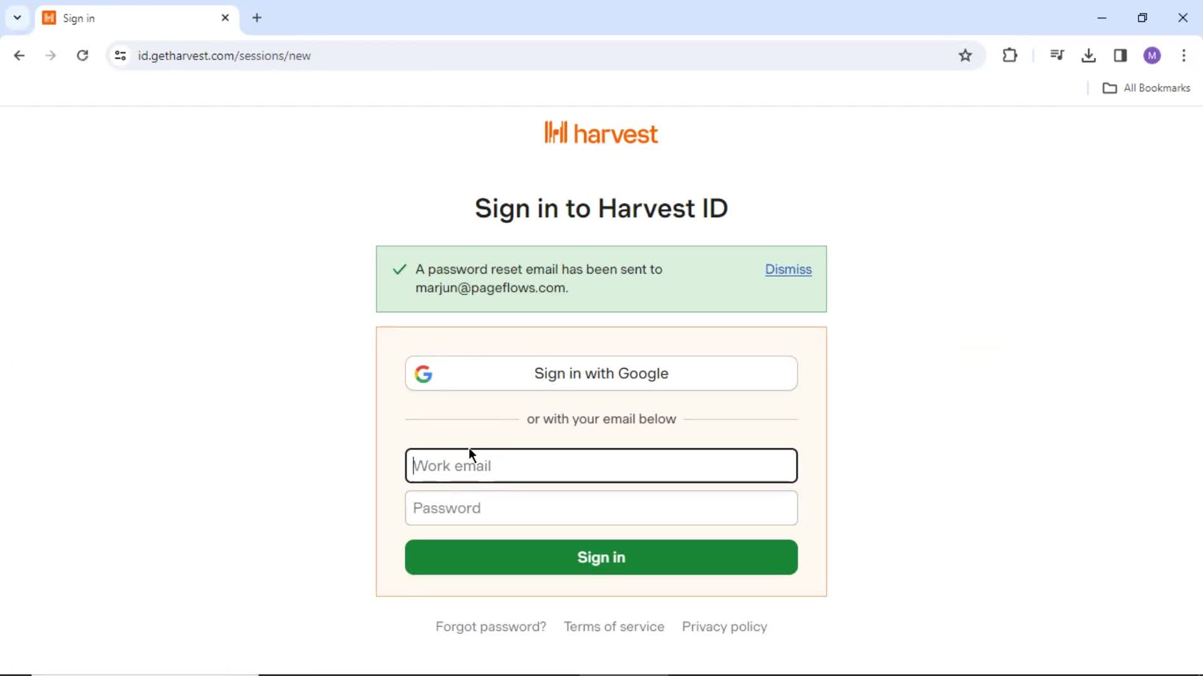Click the Google 'G' icon button
Viewport: 1203px width, 676px height.
pyautogui.click(x=423, y=374)
